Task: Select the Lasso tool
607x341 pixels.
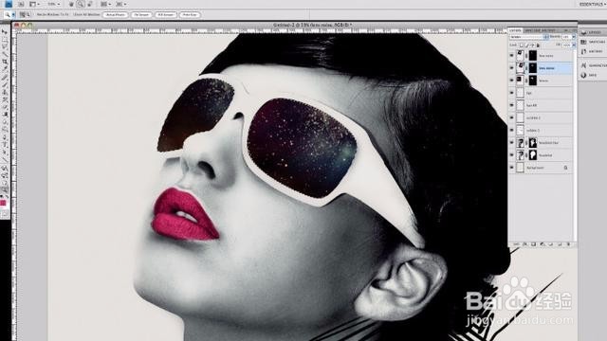Action: coord(5,46)
